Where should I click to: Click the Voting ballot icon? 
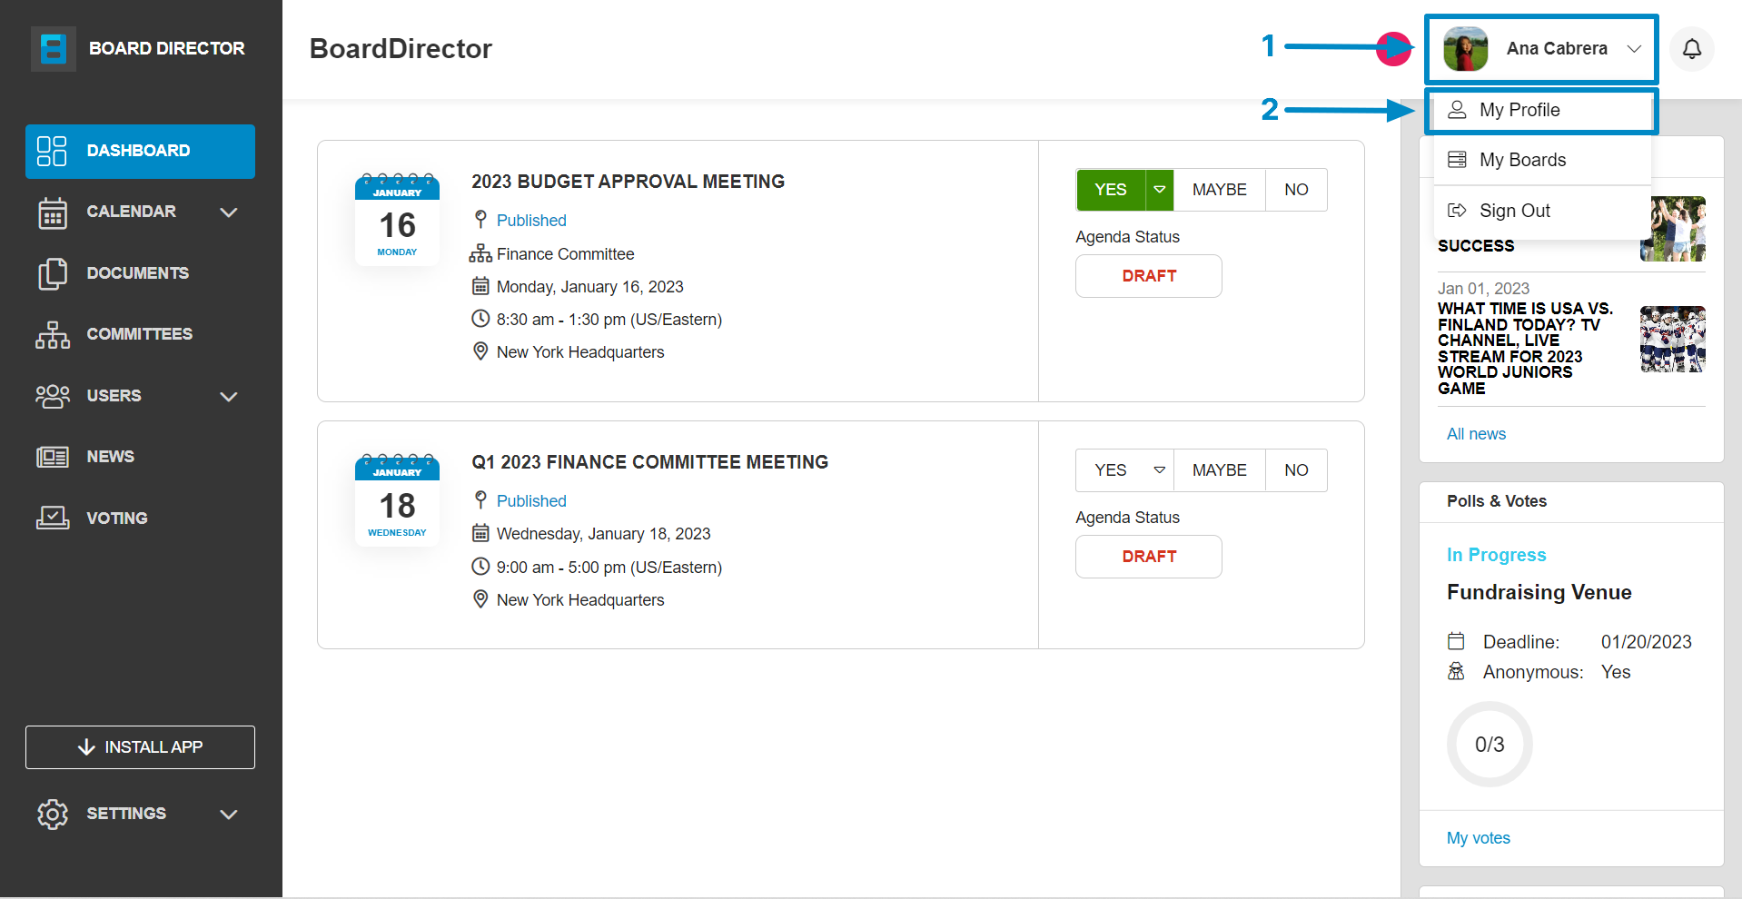pyautogui.click(x=53, y=518)
